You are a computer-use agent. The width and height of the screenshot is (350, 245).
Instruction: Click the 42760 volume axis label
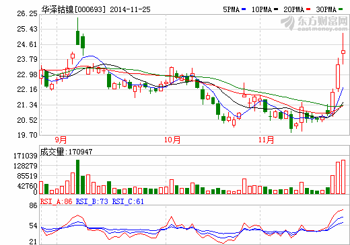point(28,186)
